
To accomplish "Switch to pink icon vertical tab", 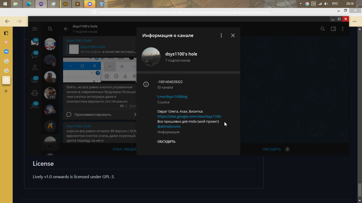I will (6, 42).
